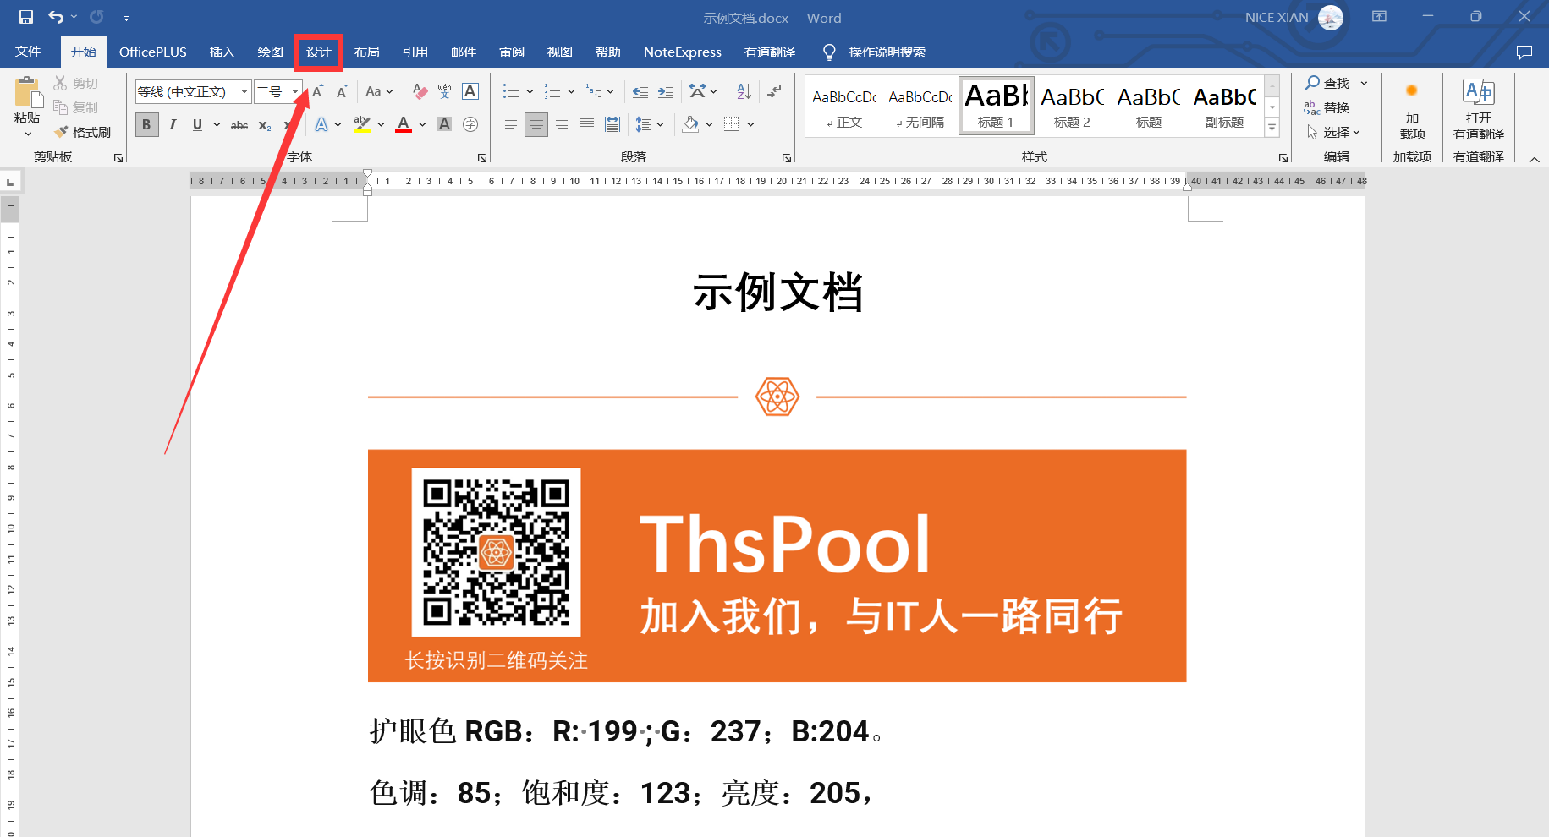This screenshot has width=1549, height=837.
Task: Switch to the NoteExpress tab
Action: 683,52
